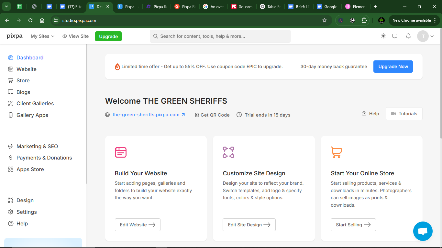Click the Customize Site Design icon
The image size is (442, 248).
coord(228,152)
